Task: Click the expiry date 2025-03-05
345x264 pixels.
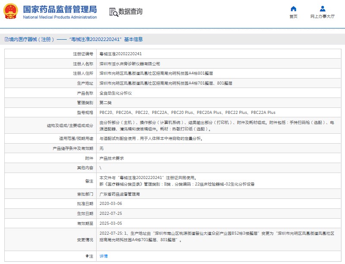Action: (110, 223)
